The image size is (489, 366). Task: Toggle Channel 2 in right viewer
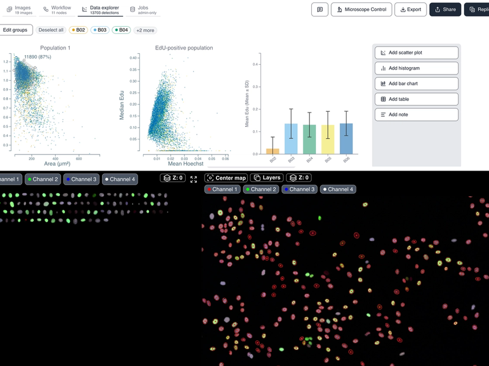(261, 189)
